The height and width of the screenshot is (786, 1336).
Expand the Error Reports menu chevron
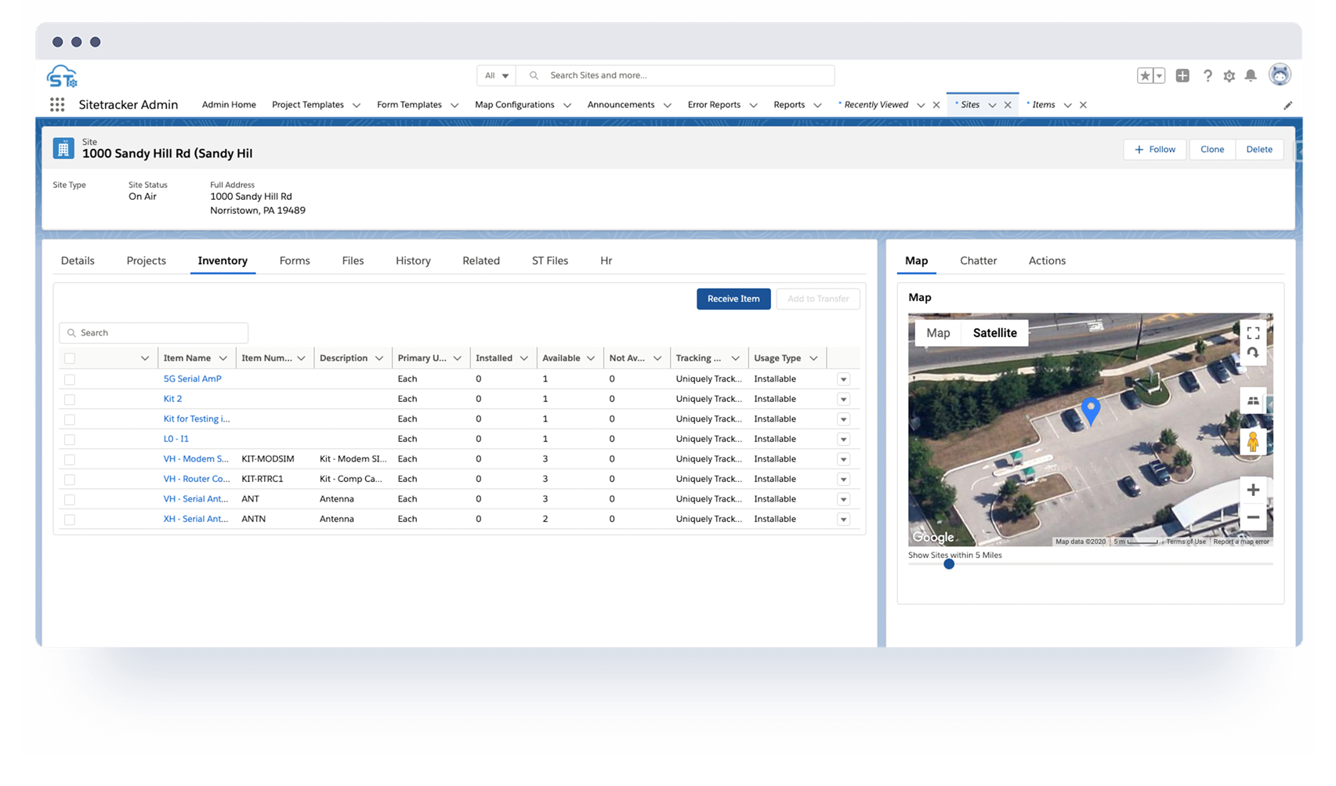tap(753, 105)
